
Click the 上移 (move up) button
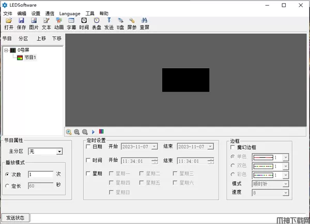click(x=41, y=38)
